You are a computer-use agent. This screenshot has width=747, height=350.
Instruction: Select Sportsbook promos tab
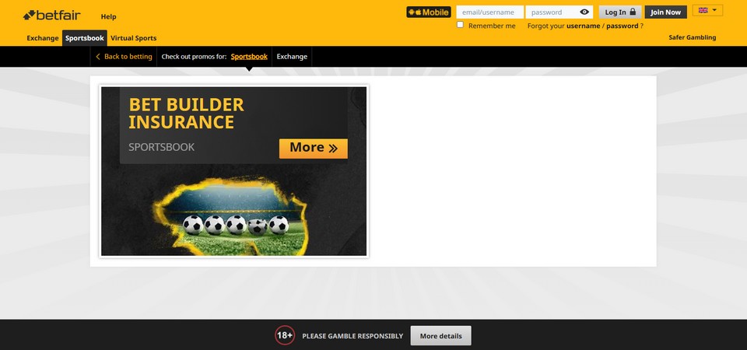point(249,57)
